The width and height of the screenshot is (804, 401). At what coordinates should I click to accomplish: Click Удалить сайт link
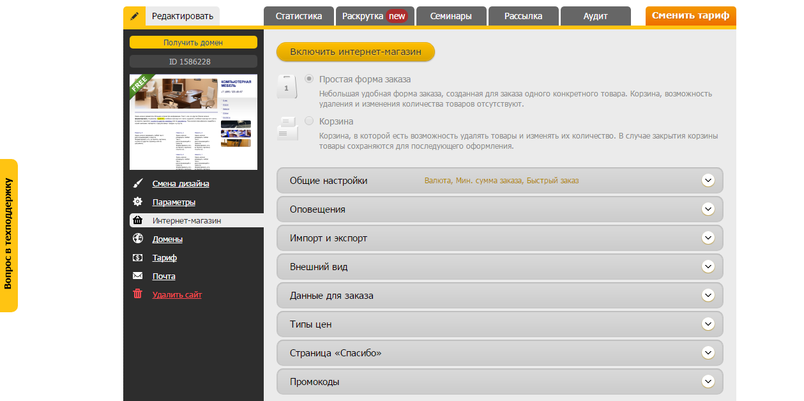(177, 294)
